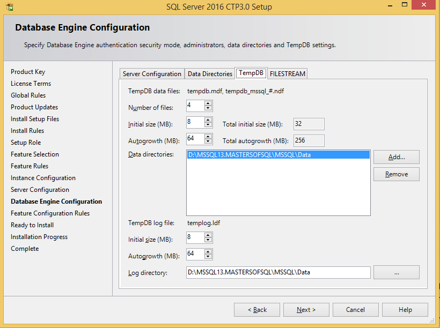Click Complete step in sidebar

tap(25, 248)
